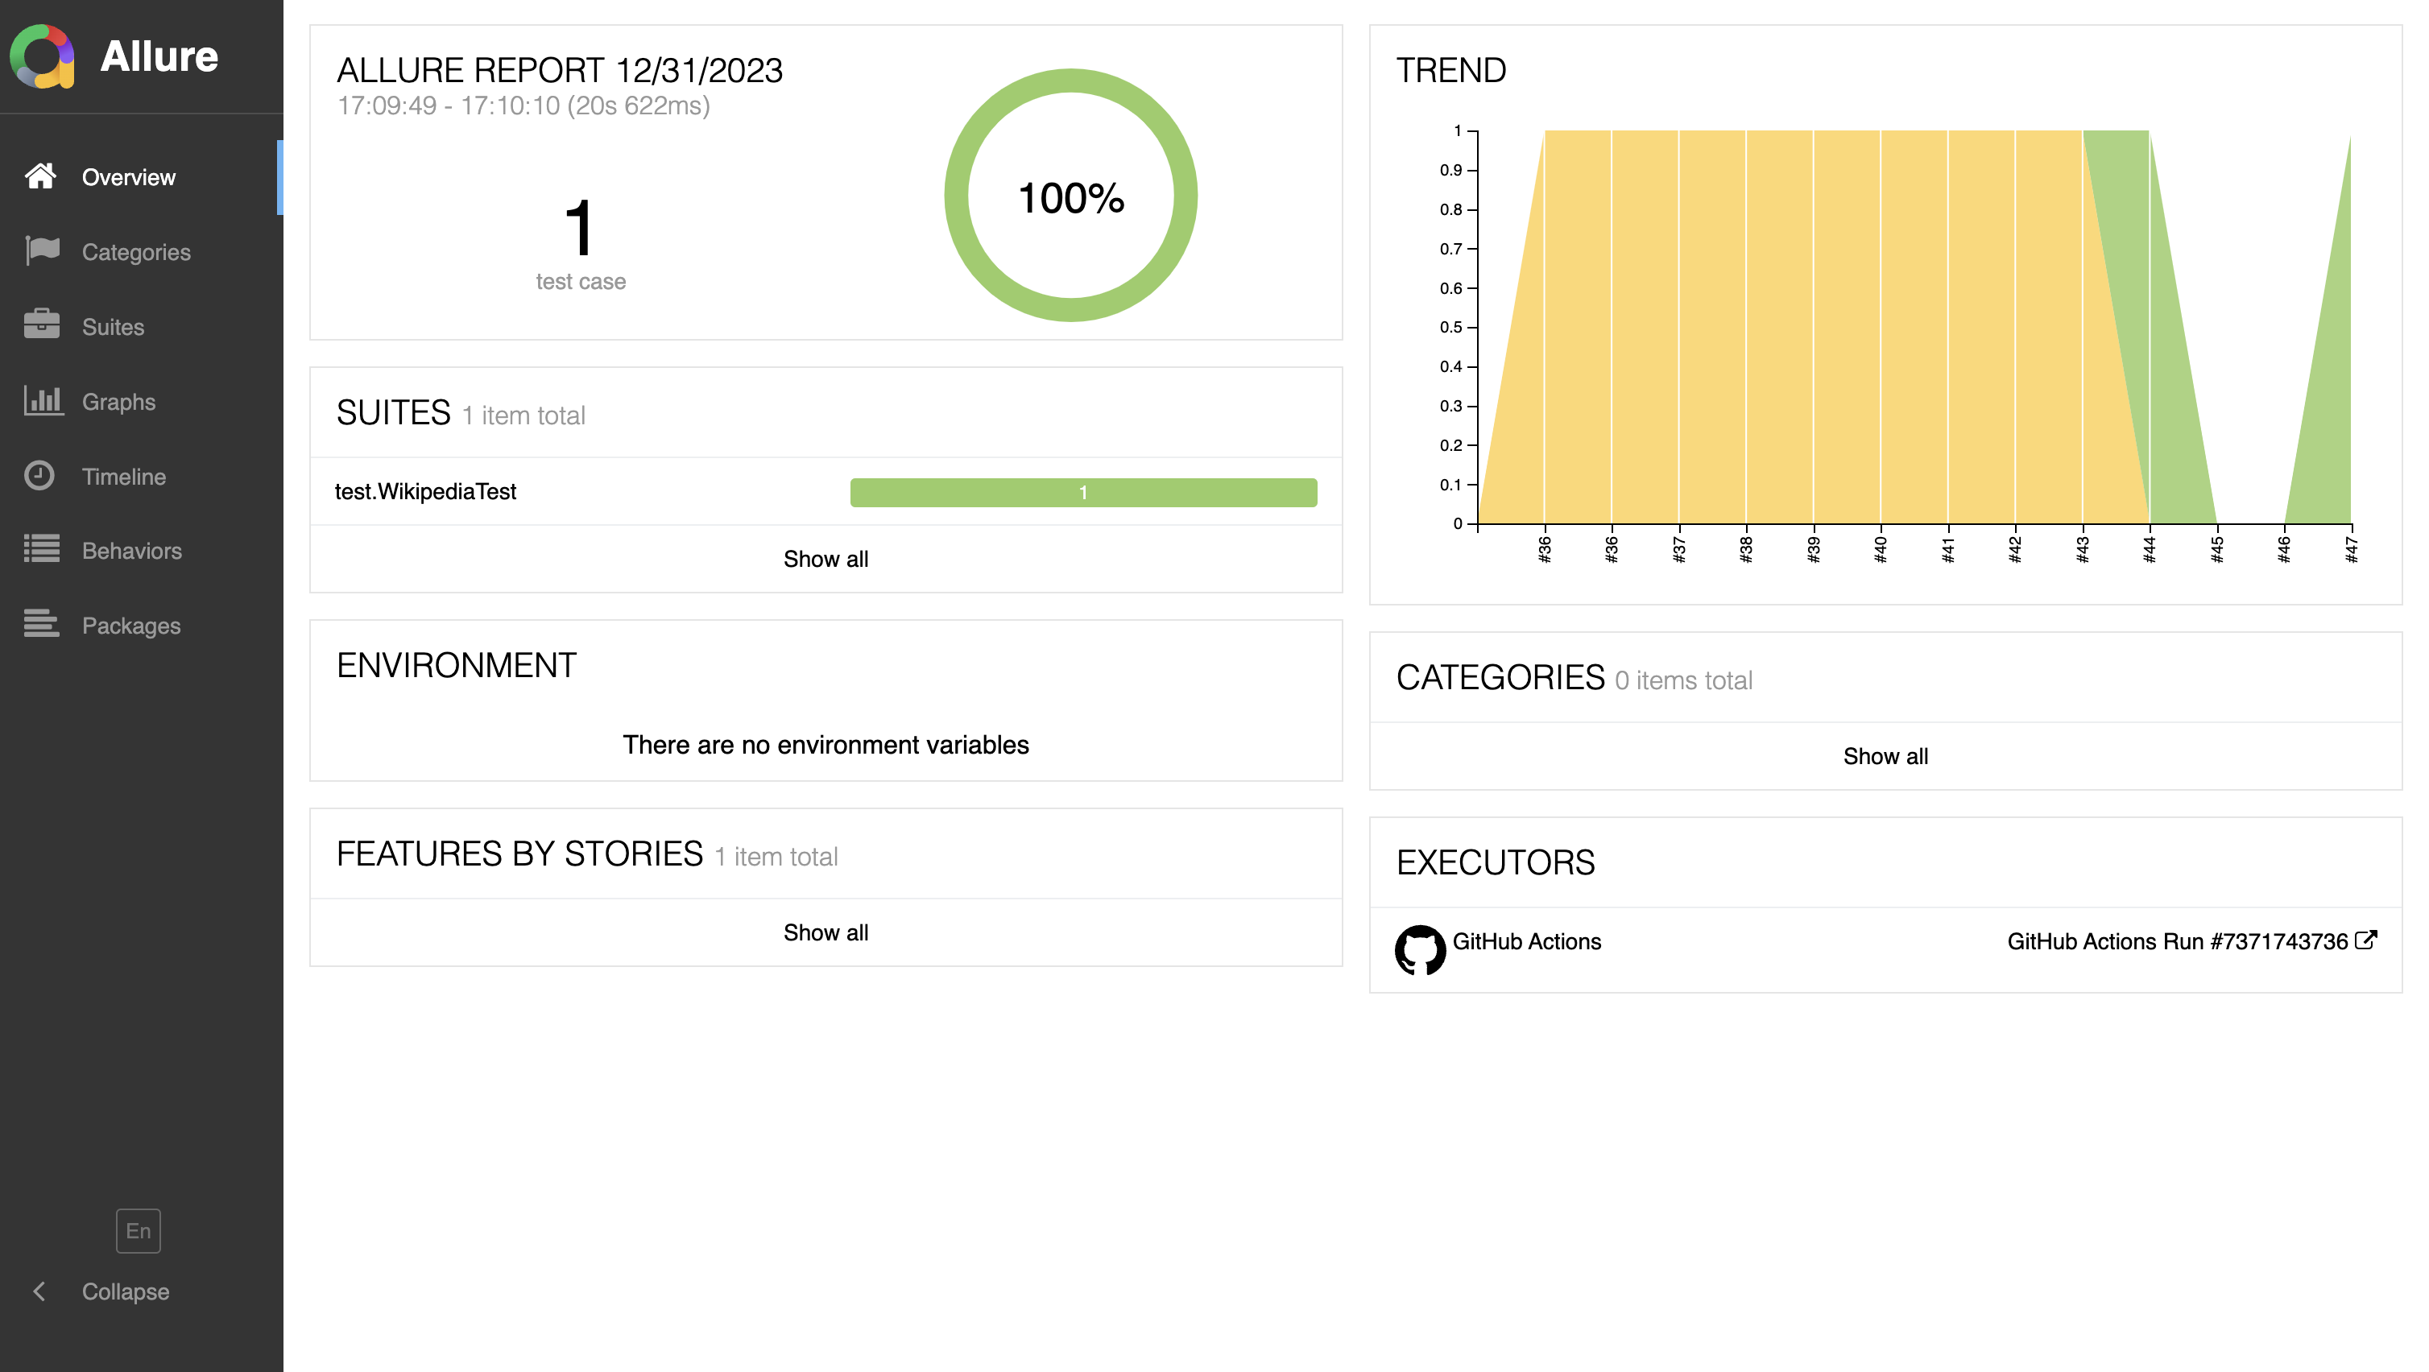Collapse the sidebar using the chevron
Screen dimensions: 2429x1372
point(39,1291)
